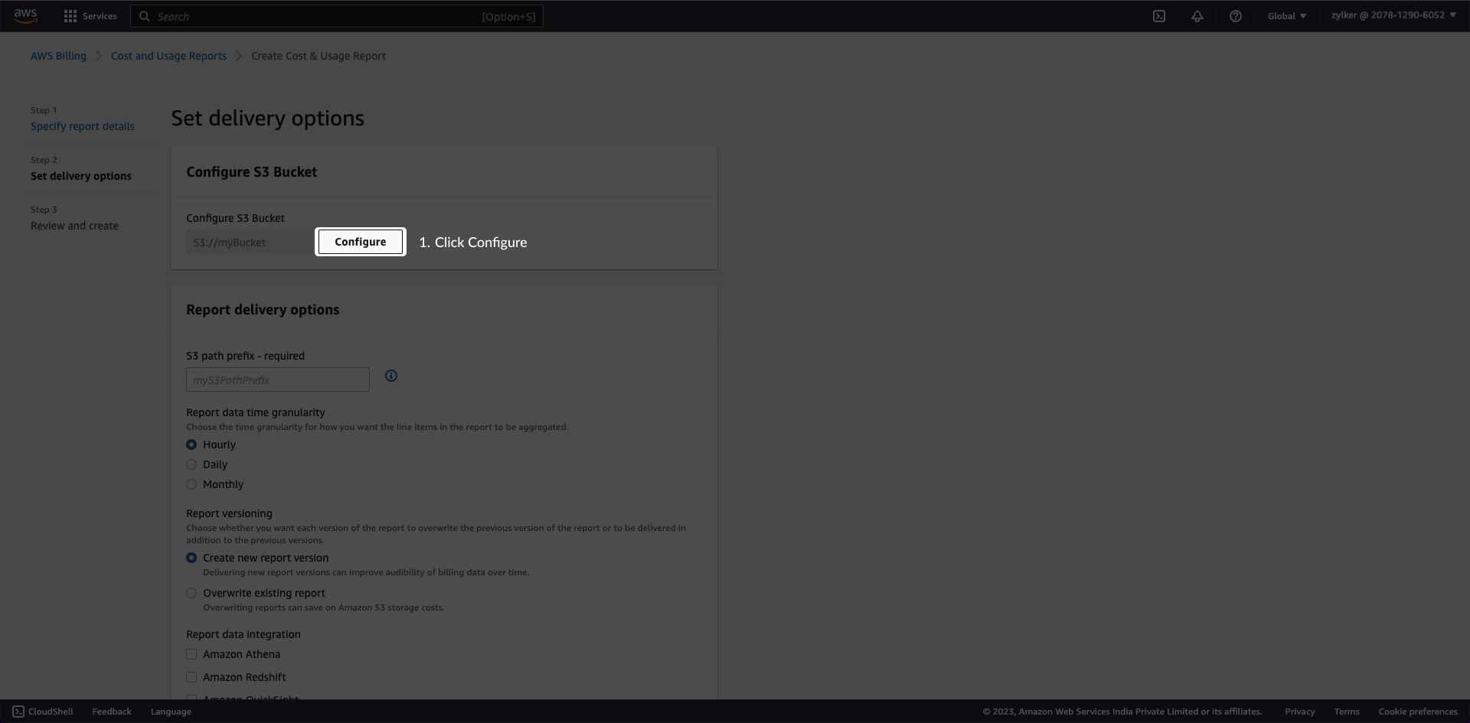The height and width of the screenshot is (723, 1470).
Task: Choose Create new report version
Action: [x=191, y=558]
